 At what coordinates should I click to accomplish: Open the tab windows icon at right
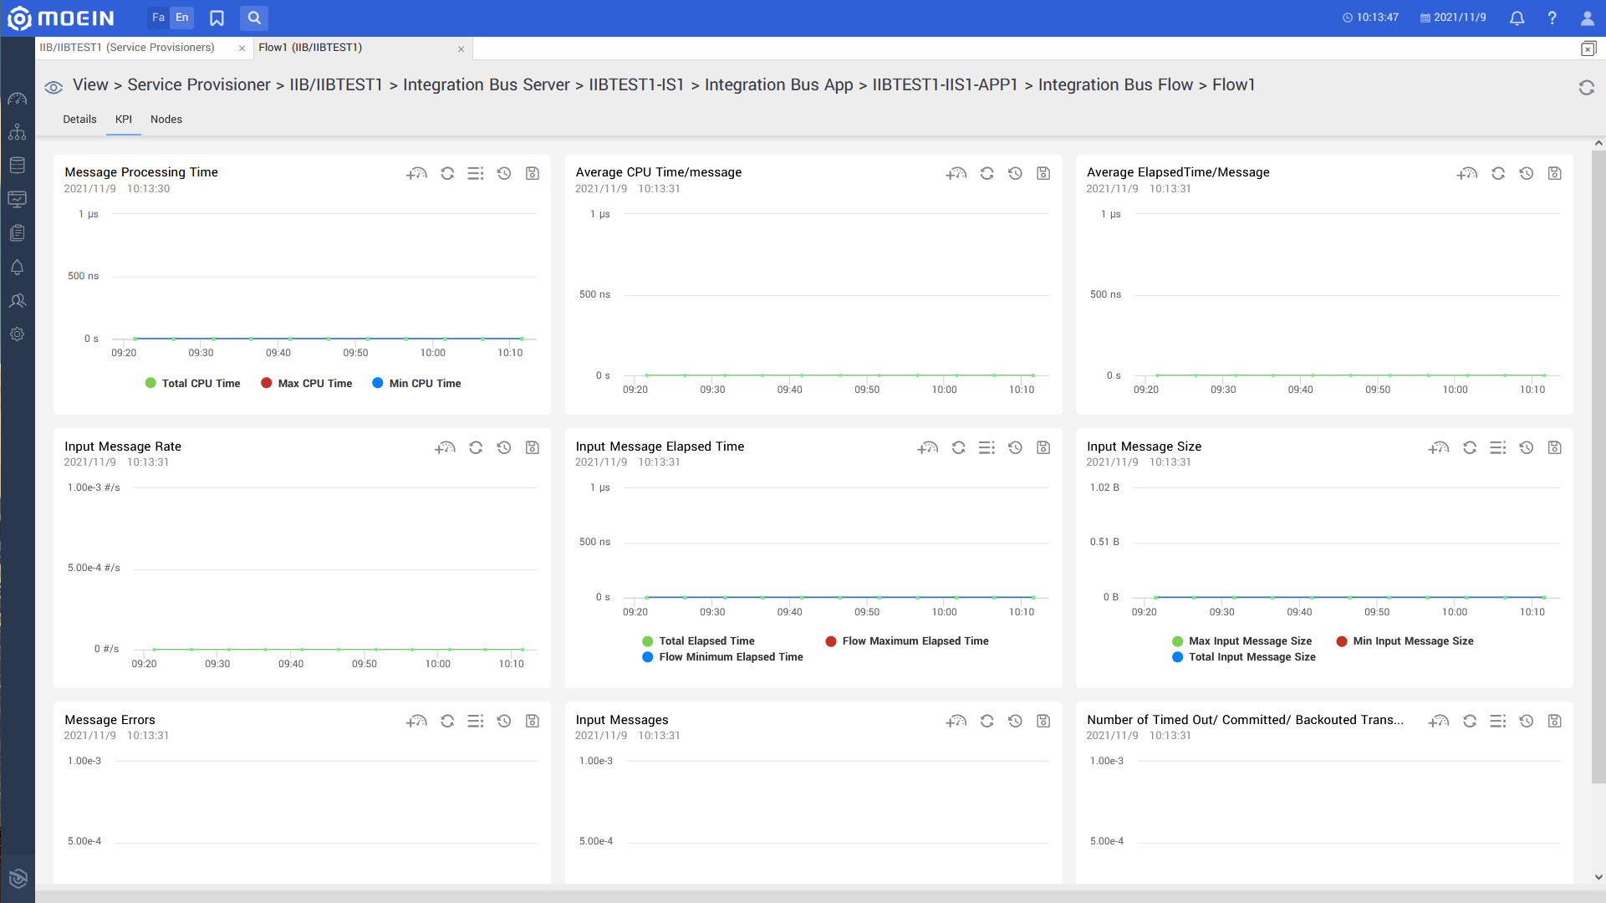[1588, 48]
